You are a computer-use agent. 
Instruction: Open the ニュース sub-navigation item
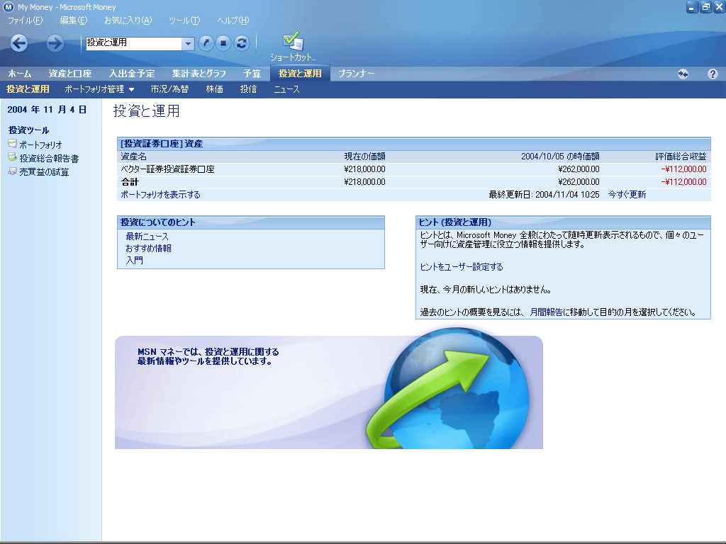[x=286, y=89]
